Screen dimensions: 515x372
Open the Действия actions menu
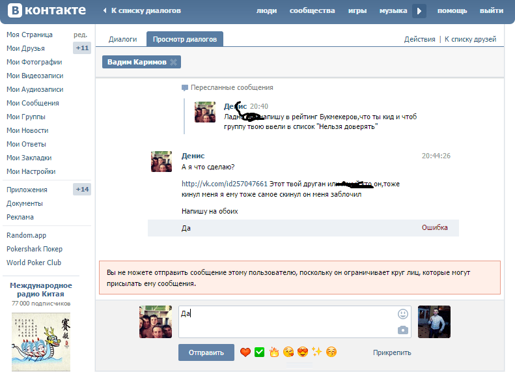tap(419, 39)
